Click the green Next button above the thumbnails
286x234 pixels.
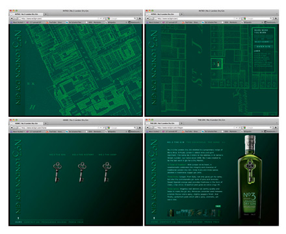pos(218,206)
